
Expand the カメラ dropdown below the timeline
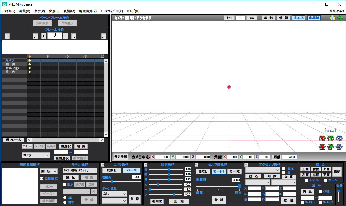pos(36,155)
